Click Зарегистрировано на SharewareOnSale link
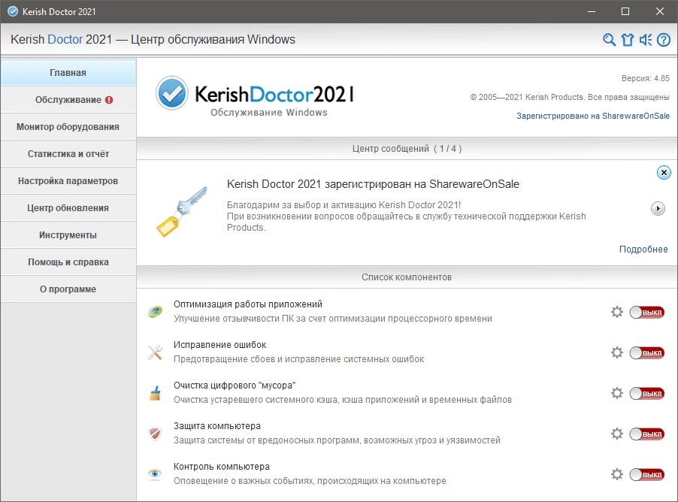This screenshot has width=678, height=502. [x=593, y=116]
